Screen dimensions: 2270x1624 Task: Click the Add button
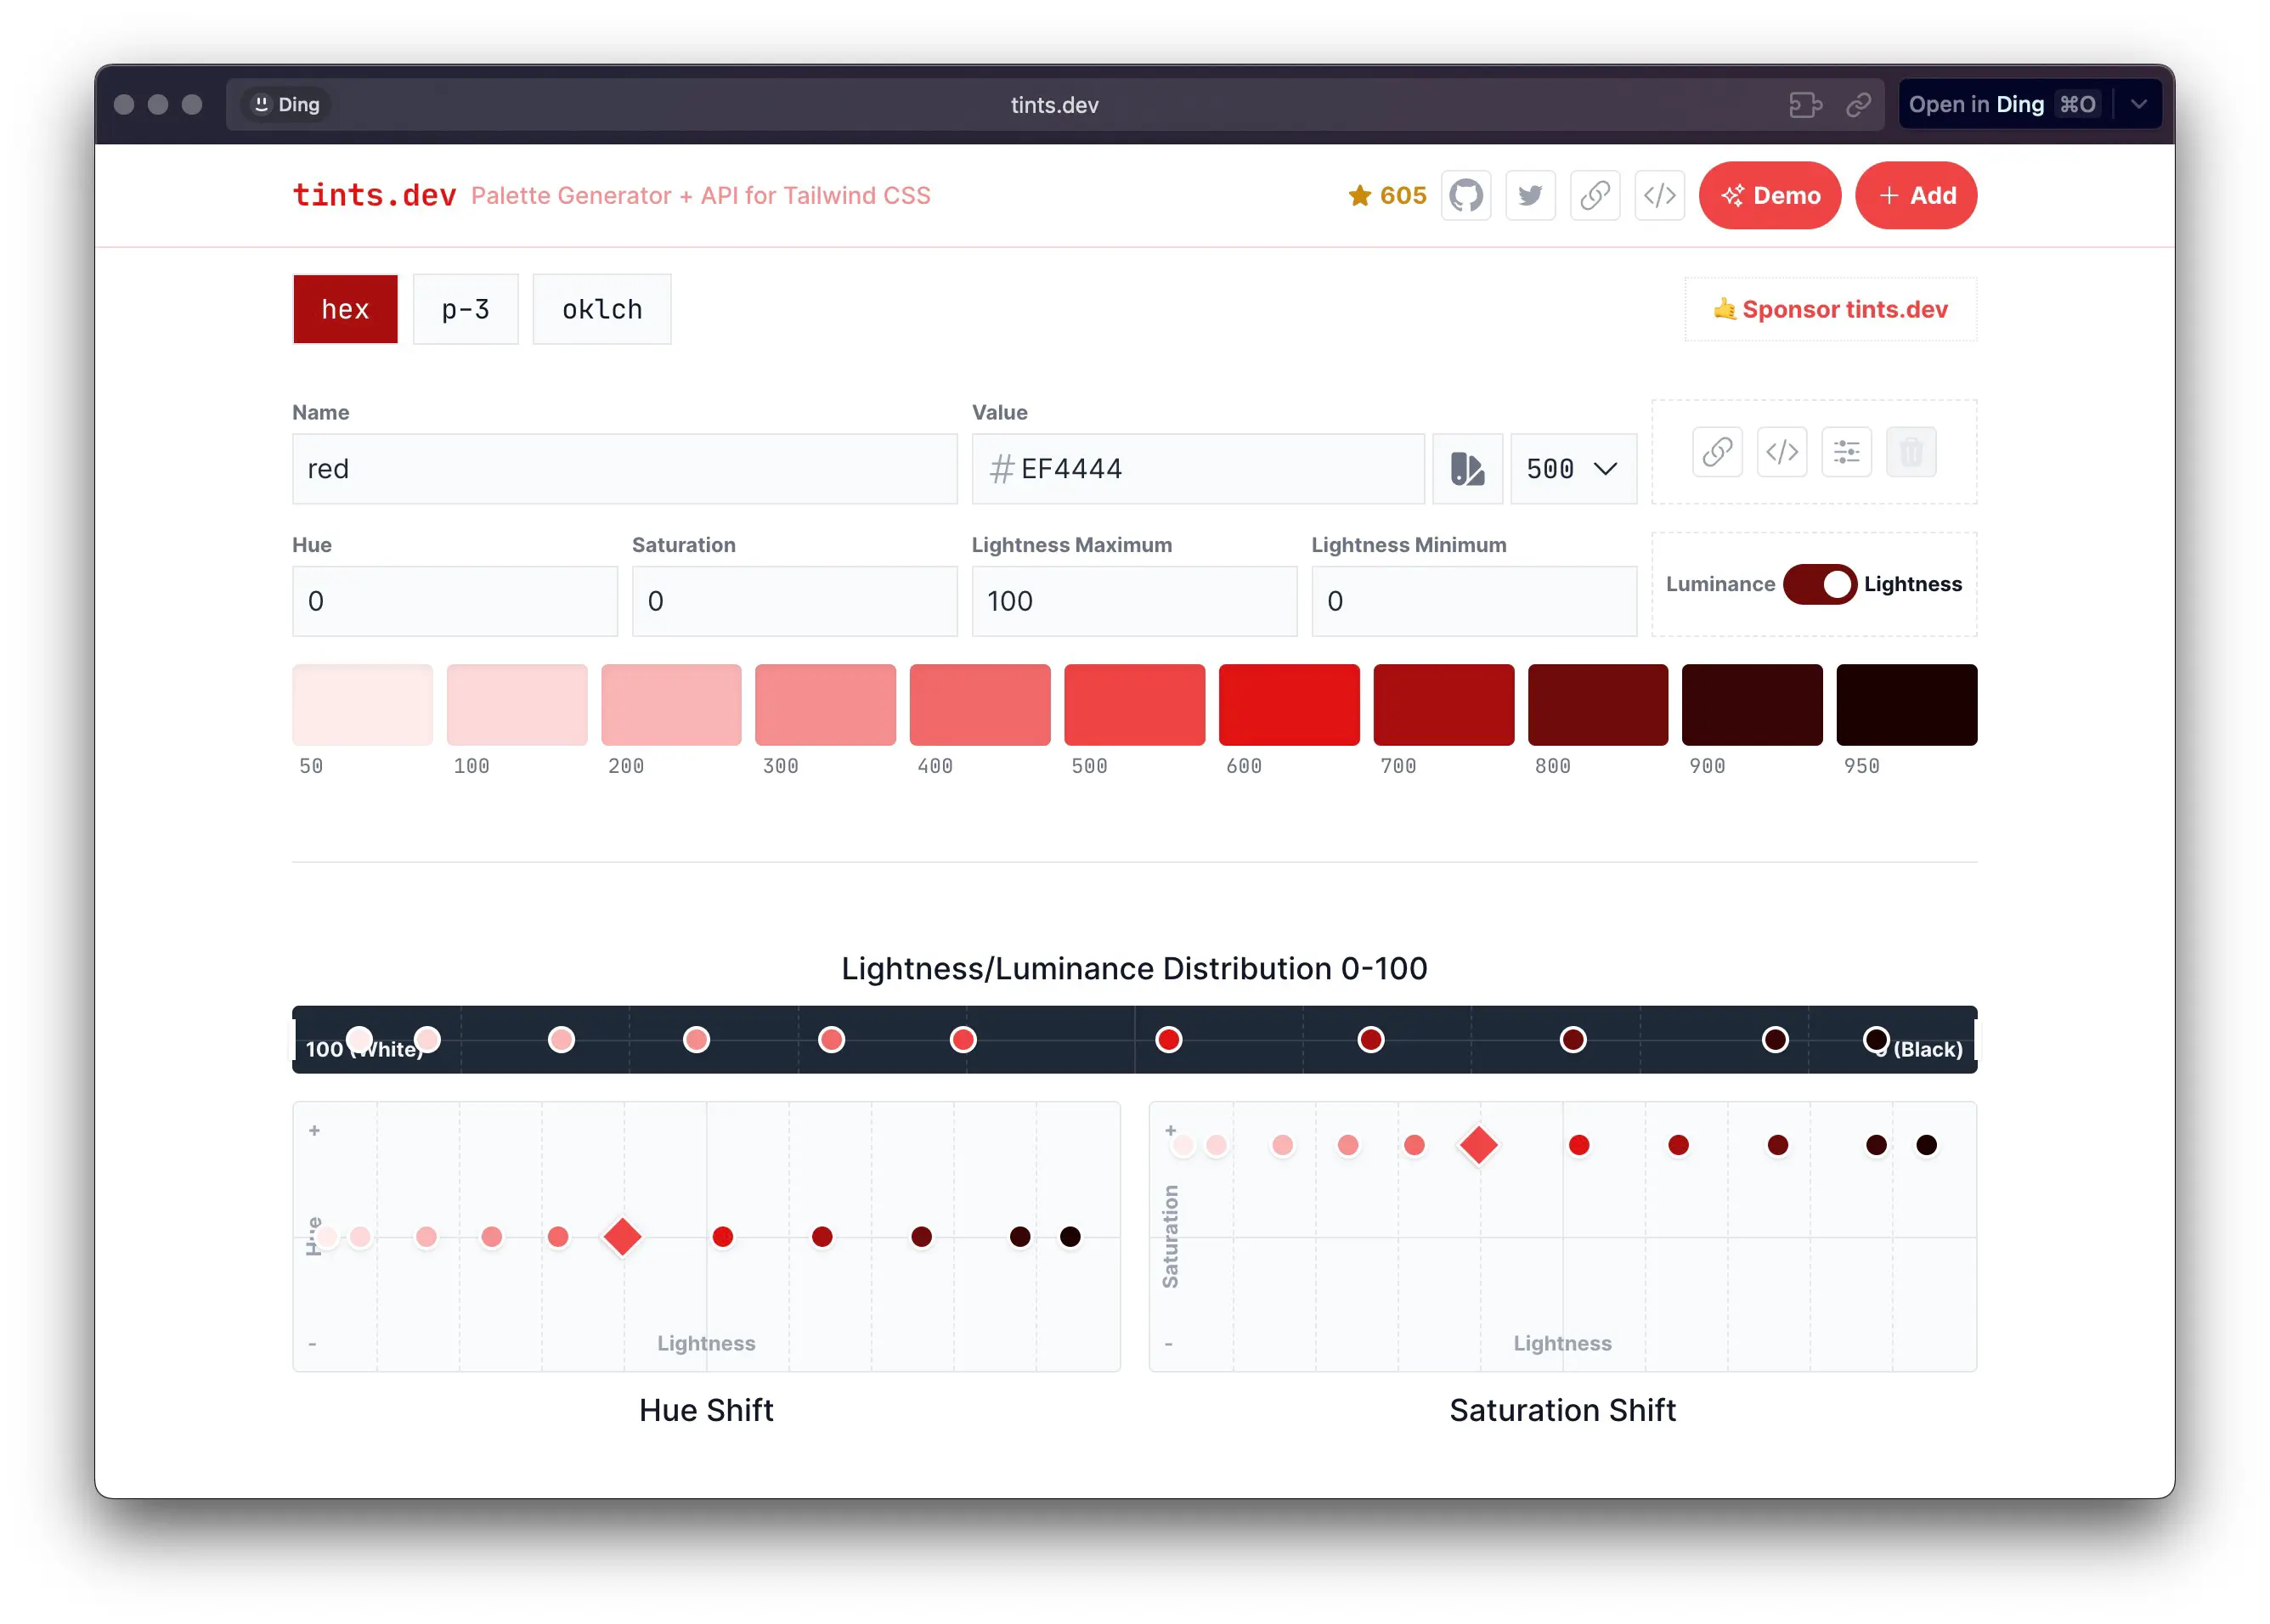1917,195
